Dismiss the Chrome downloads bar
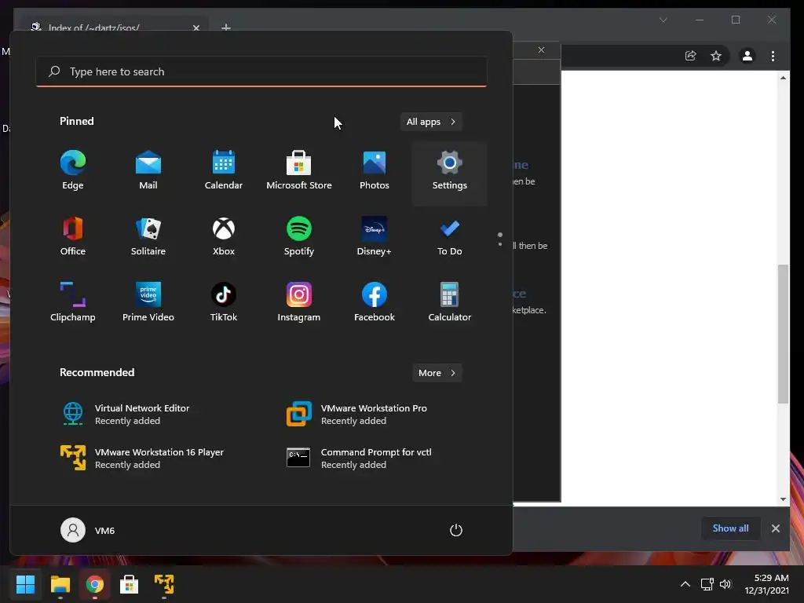 coord(775,528)
